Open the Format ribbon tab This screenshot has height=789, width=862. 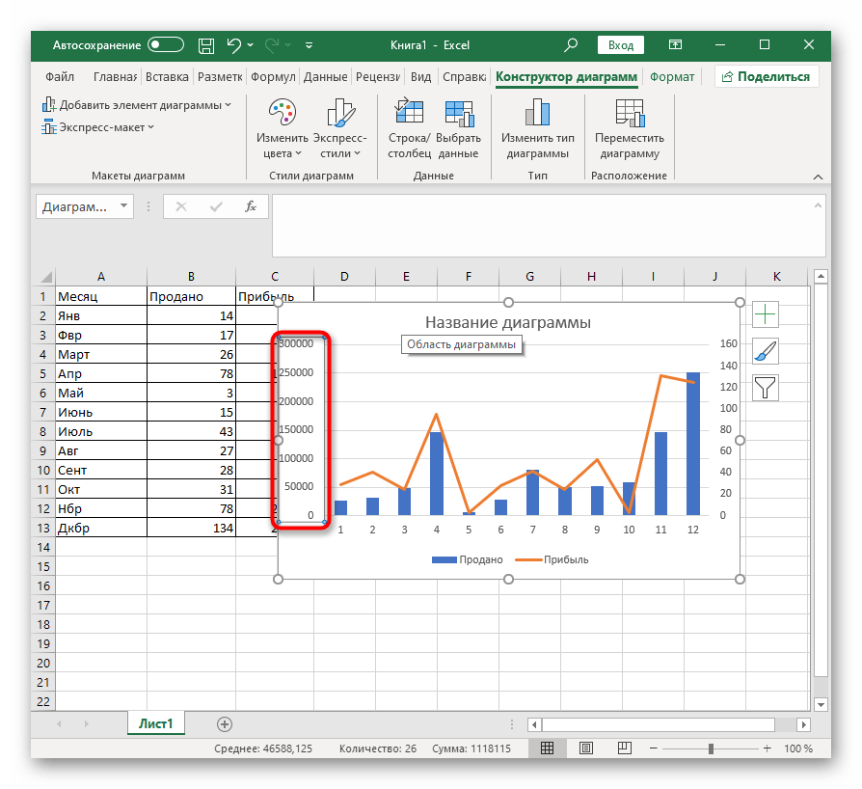(672, 77)
